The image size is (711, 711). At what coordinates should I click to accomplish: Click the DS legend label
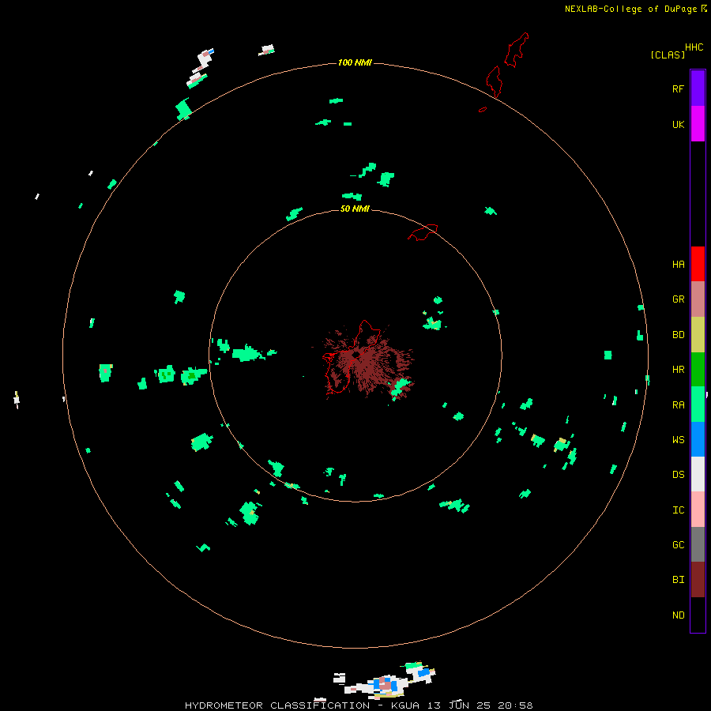tap(678, 475)
